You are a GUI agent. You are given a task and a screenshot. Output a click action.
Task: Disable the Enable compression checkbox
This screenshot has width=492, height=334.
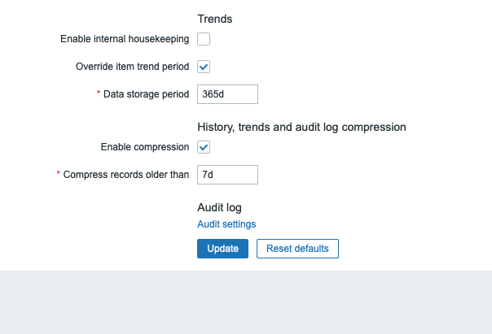[x=204, y=147]
